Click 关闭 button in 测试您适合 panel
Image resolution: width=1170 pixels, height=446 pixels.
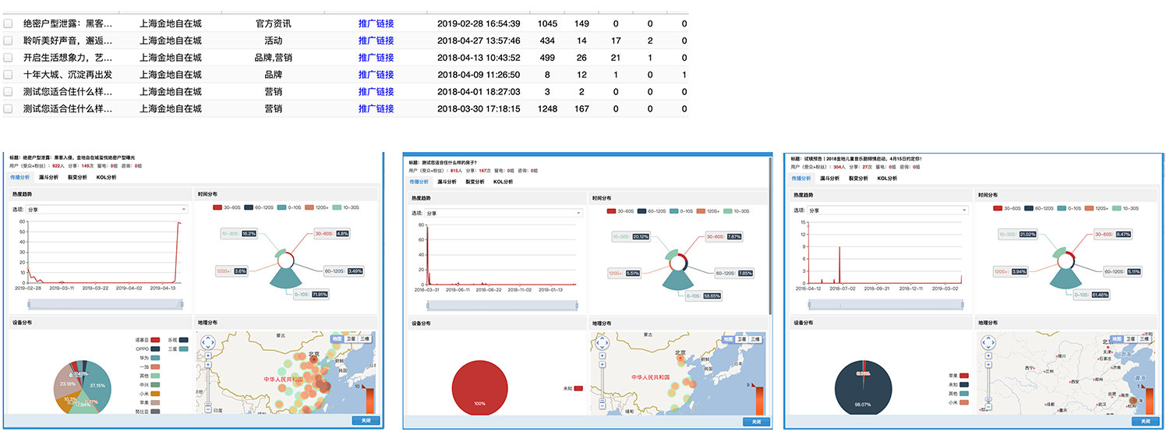[x=755, y=422]
